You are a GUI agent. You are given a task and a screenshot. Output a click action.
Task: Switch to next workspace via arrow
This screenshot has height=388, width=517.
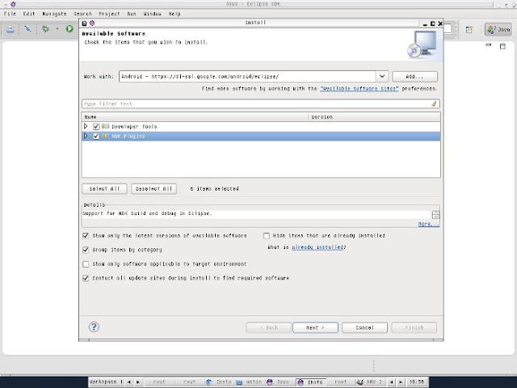(138, 382)
